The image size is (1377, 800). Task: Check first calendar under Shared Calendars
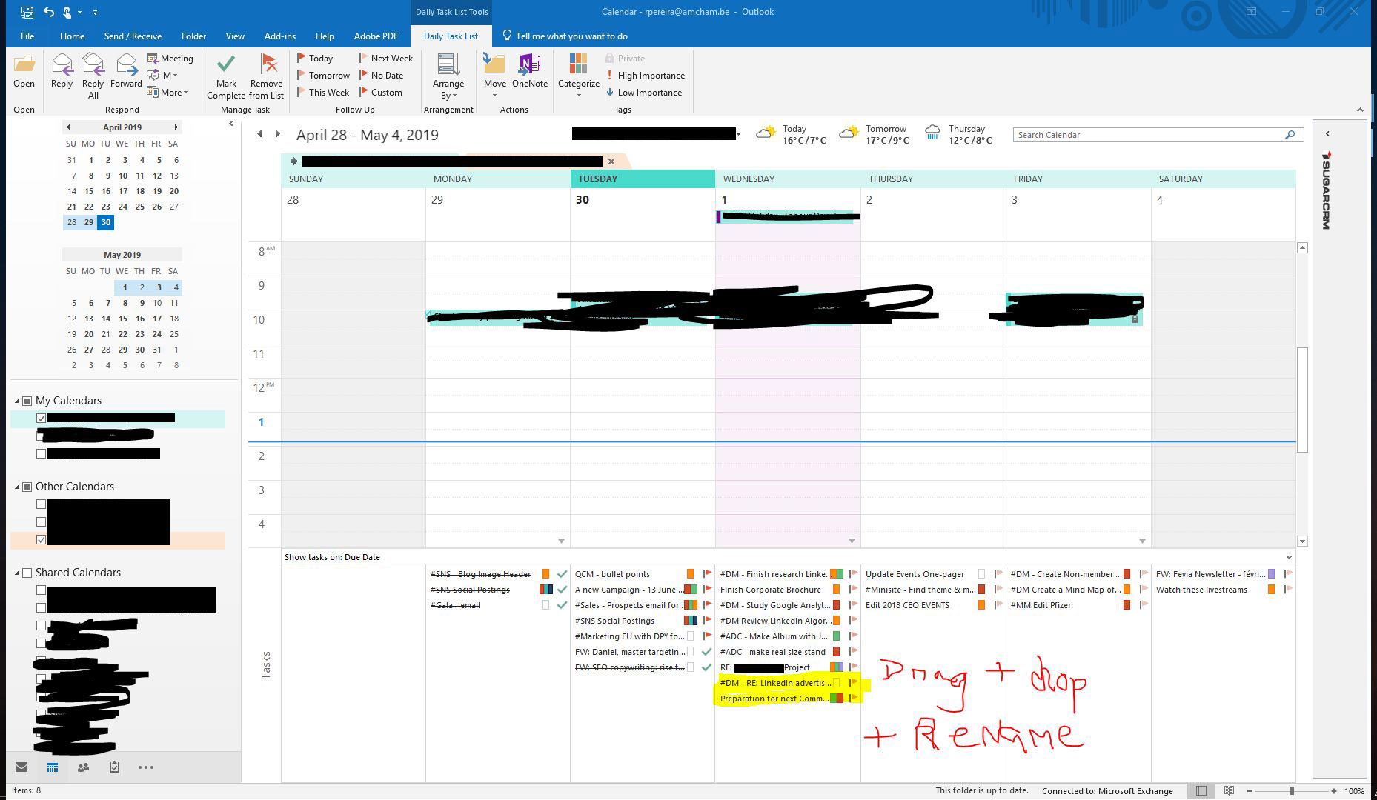pos(42,590)
